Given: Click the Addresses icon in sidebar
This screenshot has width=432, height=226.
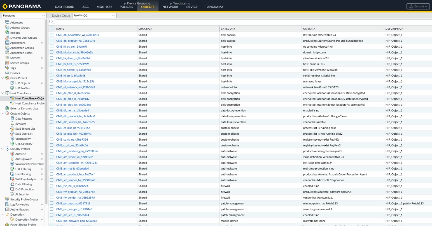Looking at the screenshot, I should coord(7,22).
